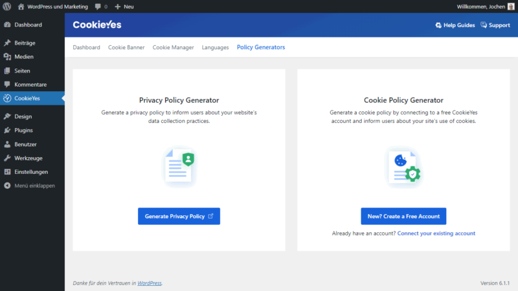Switch to the Cookie Banner tab

pos(126,47)
